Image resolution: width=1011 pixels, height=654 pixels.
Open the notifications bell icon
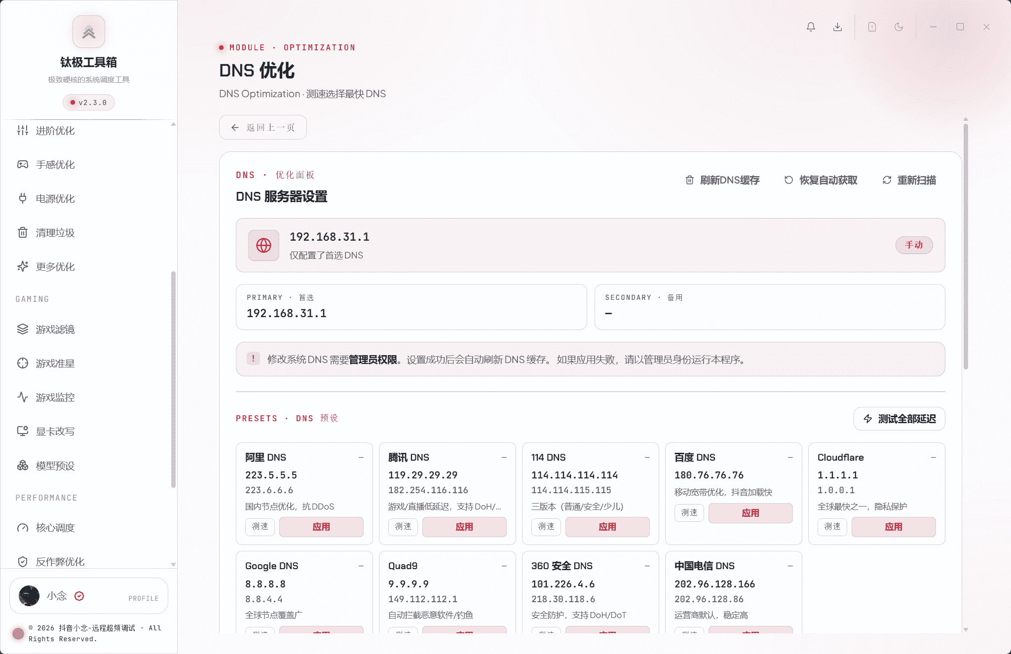pos(811,27)
